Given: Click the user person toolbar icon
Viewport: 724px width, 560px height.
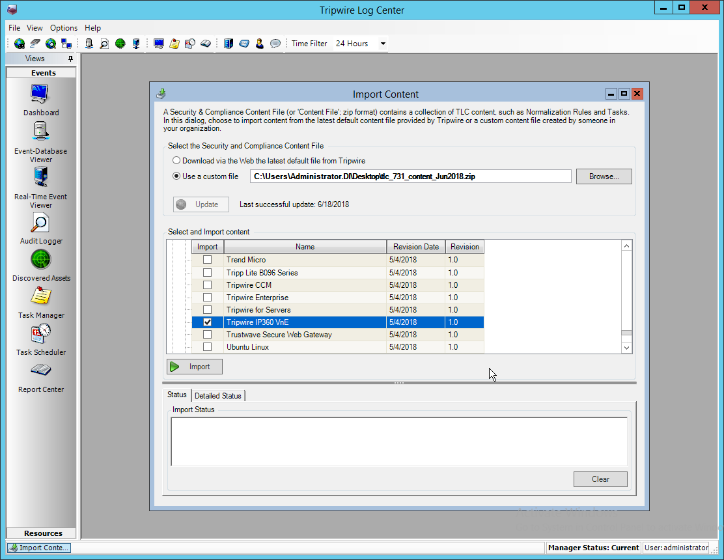Looking at the screenshot, I should (x=260, y=44).
